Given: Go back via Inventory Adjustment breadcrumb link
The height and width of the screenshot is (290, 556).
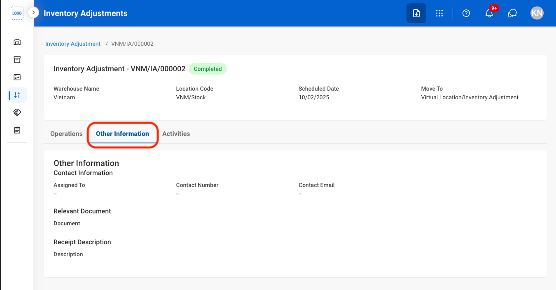Looking at the screenshot, I should click(x=73, y=44).
